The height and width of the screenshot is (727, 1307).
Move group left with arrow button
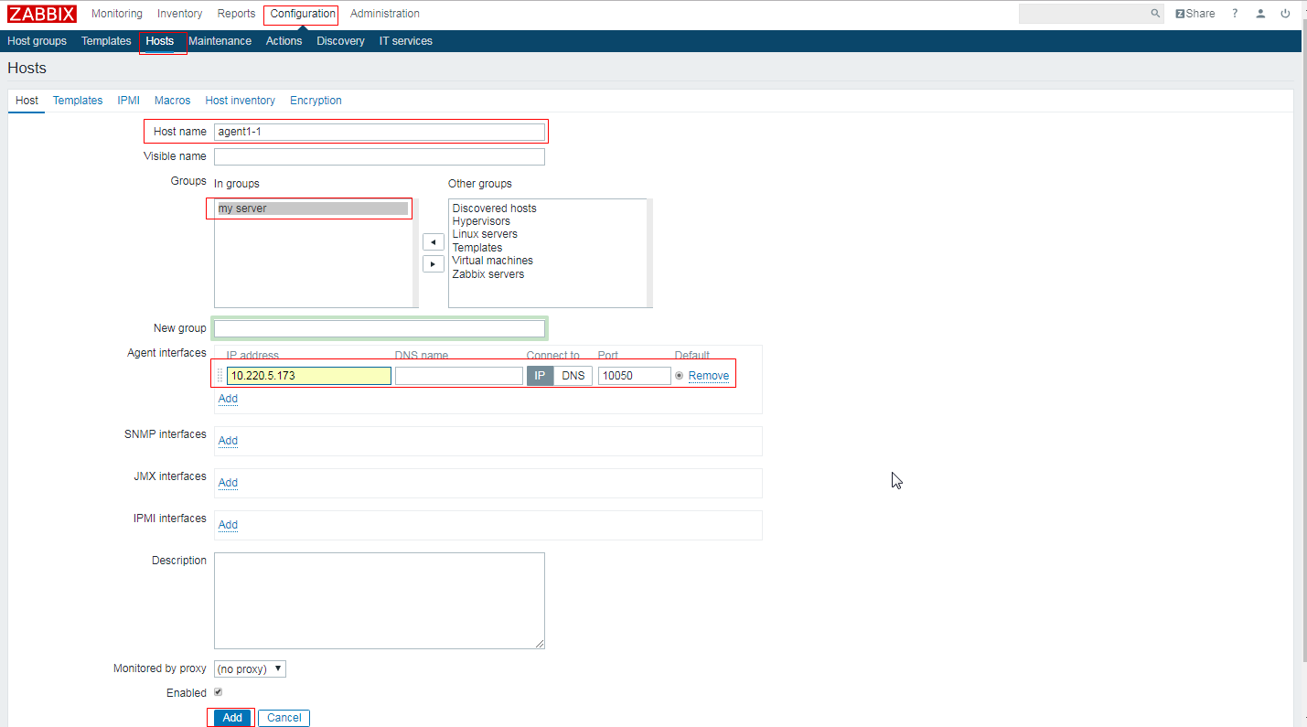[x=434, y=242]
